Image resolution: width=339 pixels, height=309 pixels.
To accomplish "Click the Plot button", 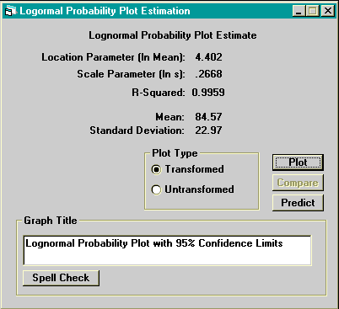I will 298,162.
